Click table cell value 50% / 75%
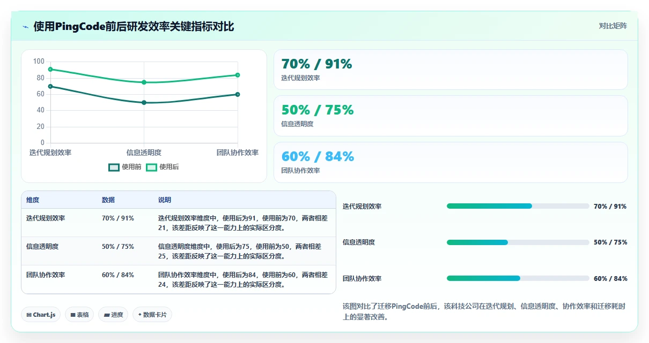This screenshot has height=343, width=649. [x=118, y=247]
